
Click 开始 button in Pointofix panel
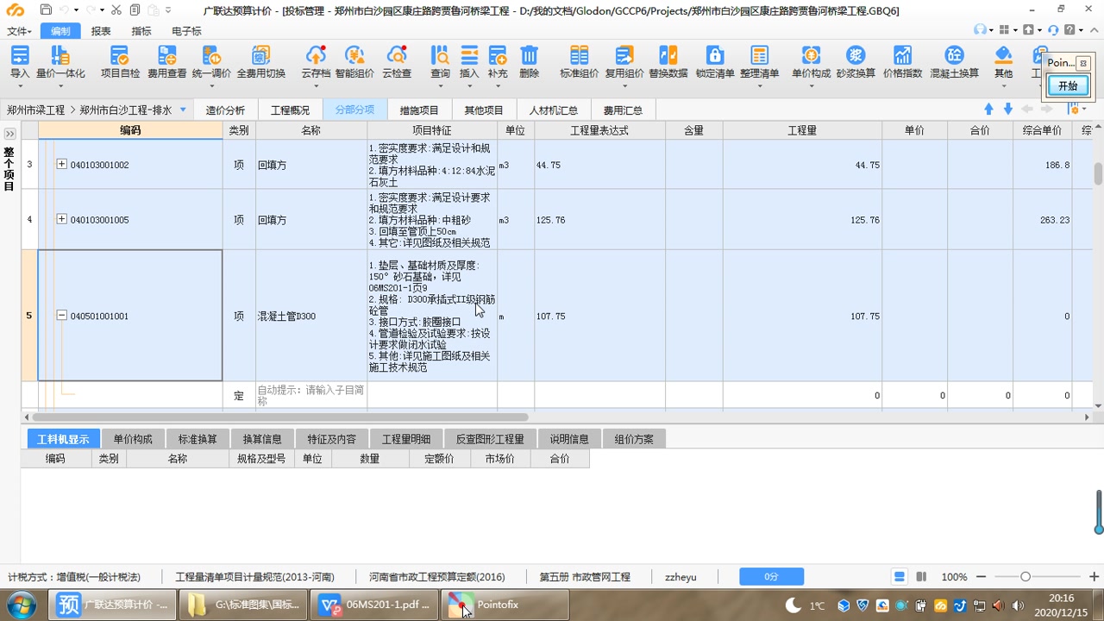tap(1068, 86)
